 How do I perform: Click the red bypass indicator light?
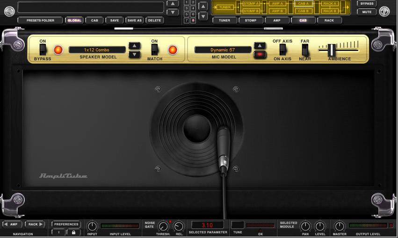[58, 50]
